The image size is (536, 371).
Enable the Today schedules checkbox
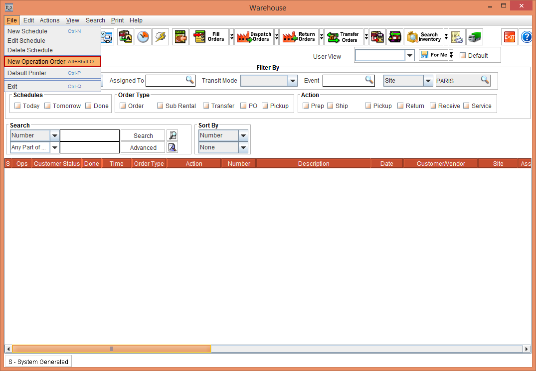pos(18,106)
